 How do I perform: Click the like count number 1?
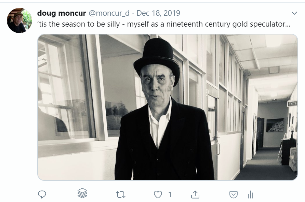click(170, 194)
